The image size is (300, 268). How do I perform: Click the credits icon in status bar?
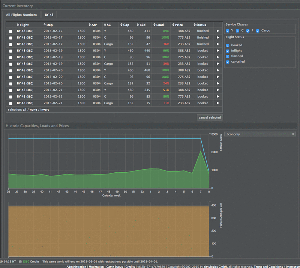pyautogui.click(x=20, y=261)
